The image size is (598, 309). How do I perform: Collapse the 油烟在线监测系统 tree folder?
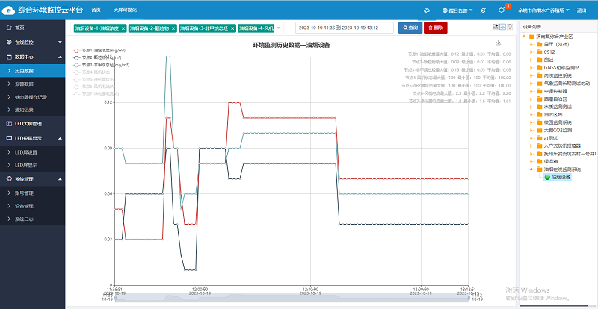click(531, 169)
